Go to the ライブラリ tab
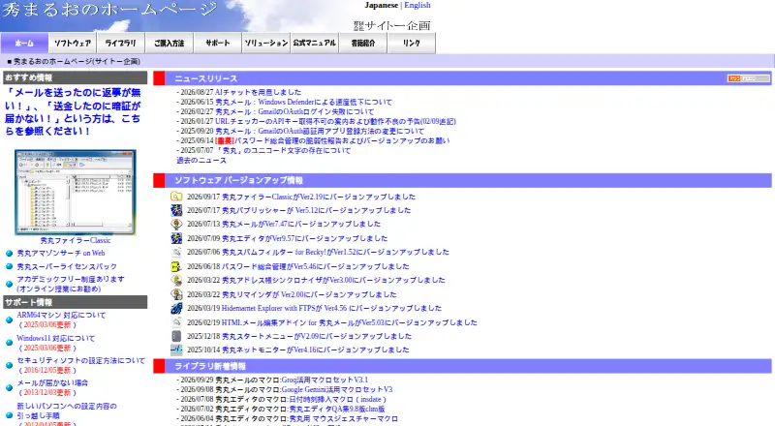Image resolution: width=775 pixels, height=426 pixels. pyautogui.click(x=120, y=43)
